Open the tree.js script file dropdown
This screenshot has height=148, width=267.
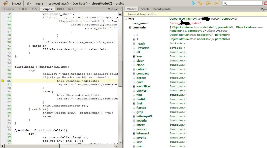[x=39, y=4]
